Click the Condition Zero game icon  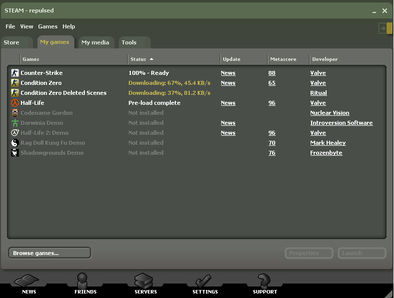pos(15,83)
